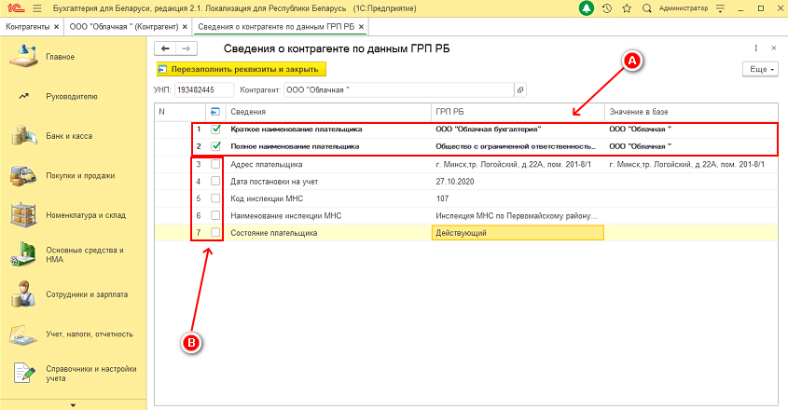The image size is (788, 410).
Task: Open the Главное section icon
Action: coord(23,56)
